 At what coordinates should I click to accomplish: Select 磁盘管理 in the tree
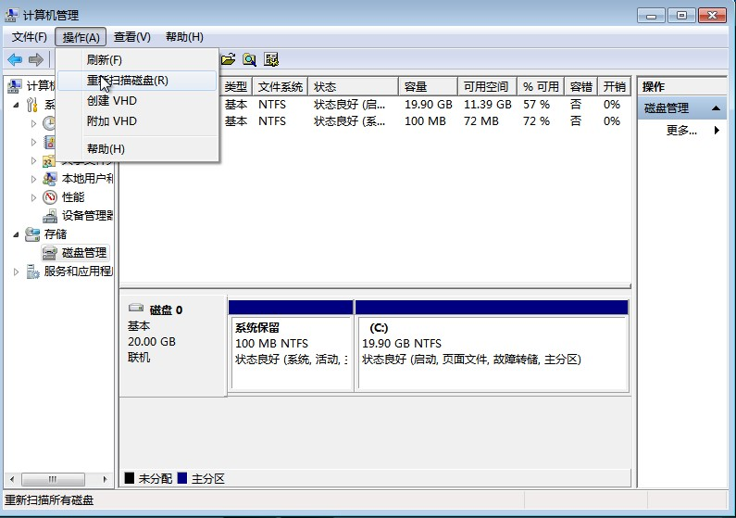tap(83, 252)
